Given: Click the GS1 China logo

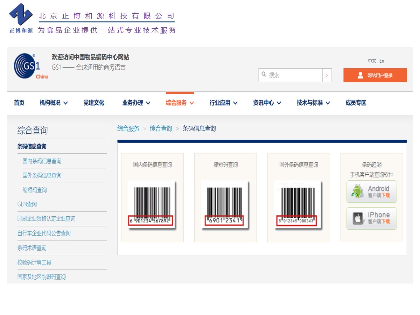Looking at the screenshot, I should [x=31, y=66].
